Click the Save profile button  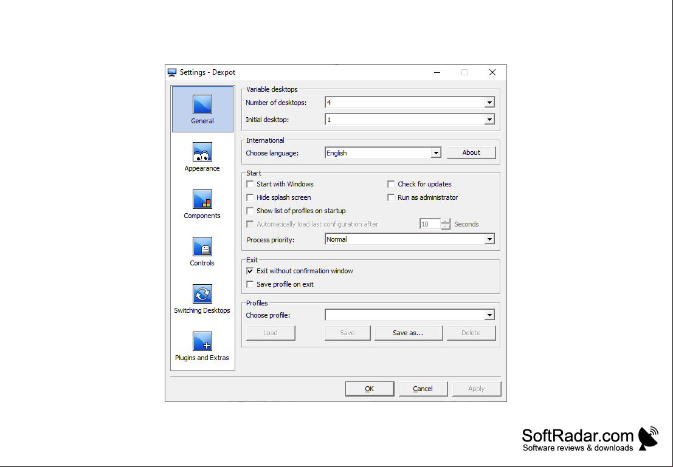tap(347, 333)
